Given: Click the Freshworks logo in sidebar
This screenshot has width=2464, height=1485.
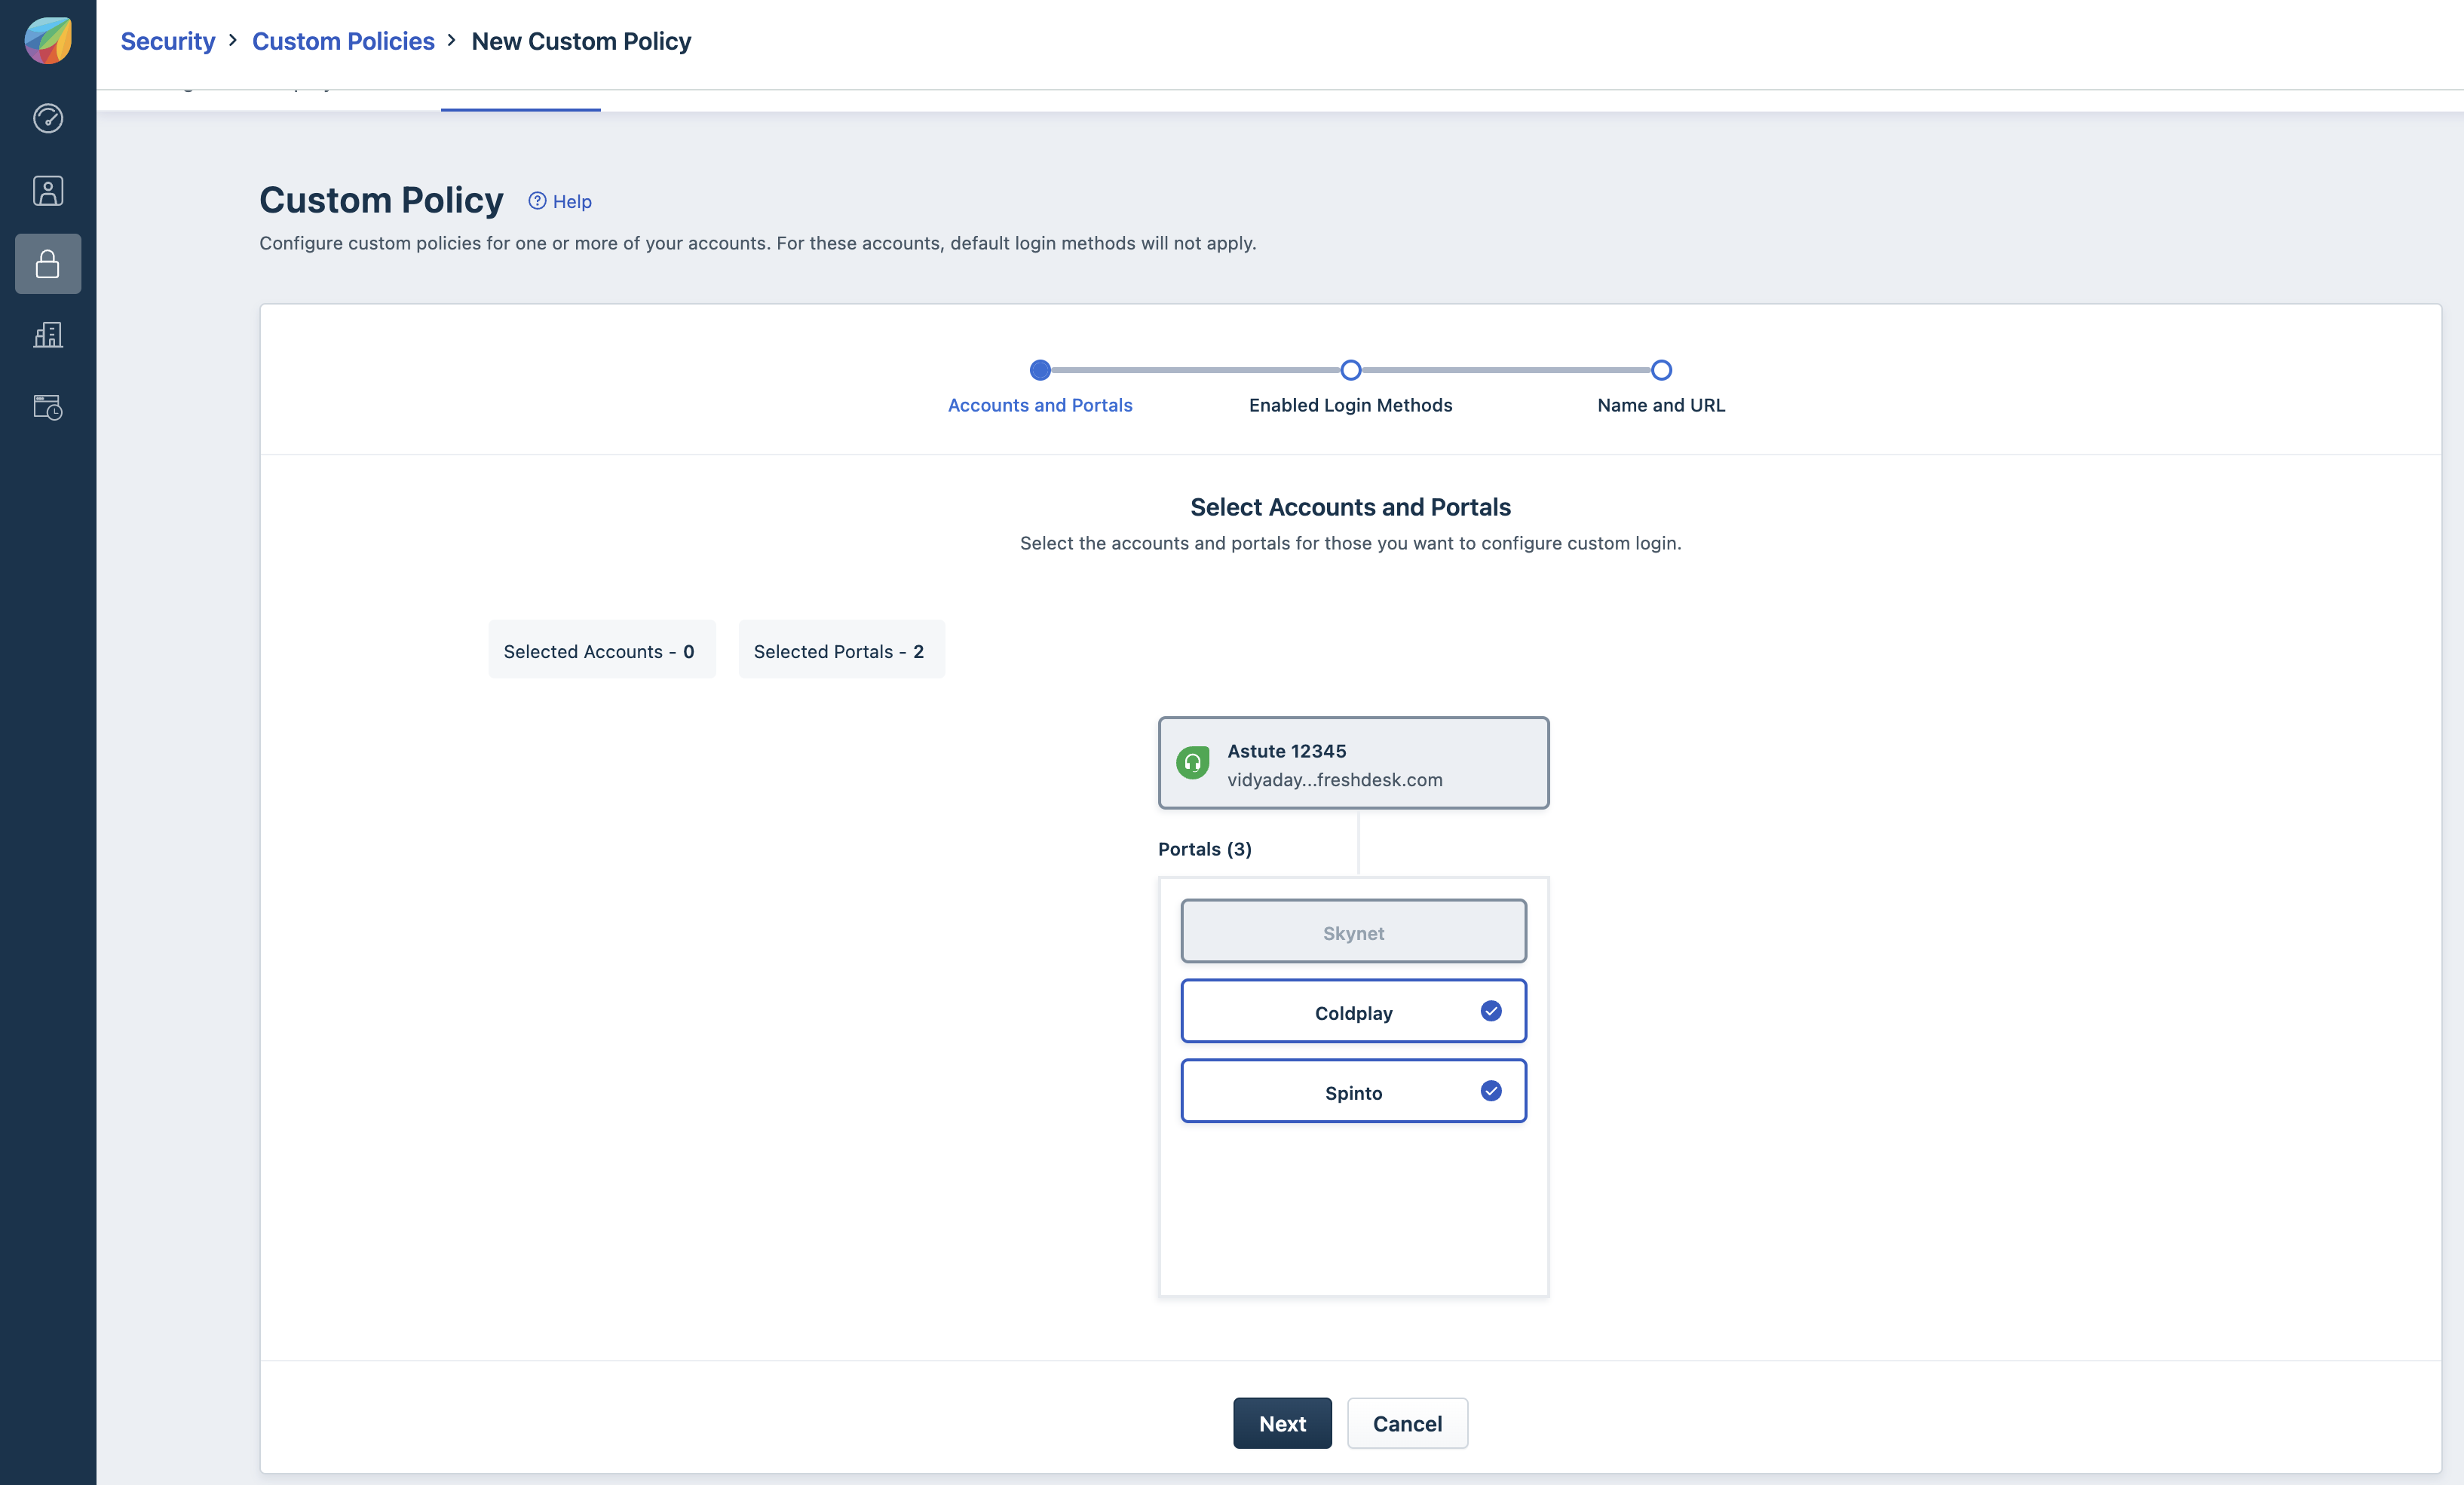Looking at the screenshot, I should [48, 41].
